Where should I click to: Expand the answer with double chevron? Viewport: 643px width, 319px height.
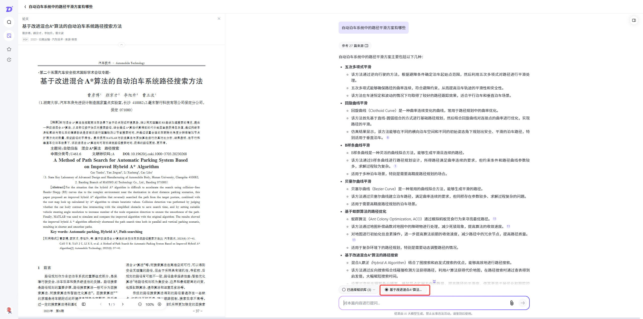point(434,281)
